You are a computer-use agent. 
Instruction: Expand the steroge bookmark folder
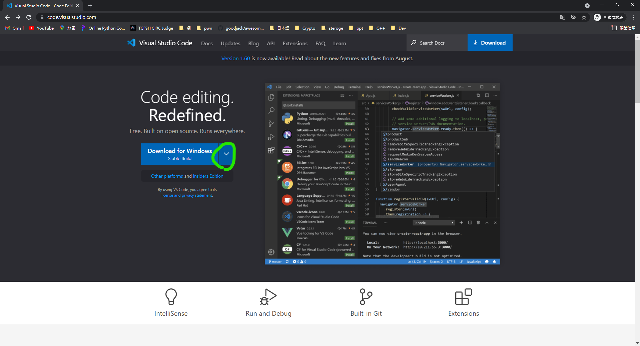[x=332, y=28]
